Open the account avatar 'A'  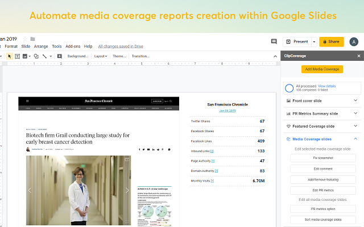(354, 41)
